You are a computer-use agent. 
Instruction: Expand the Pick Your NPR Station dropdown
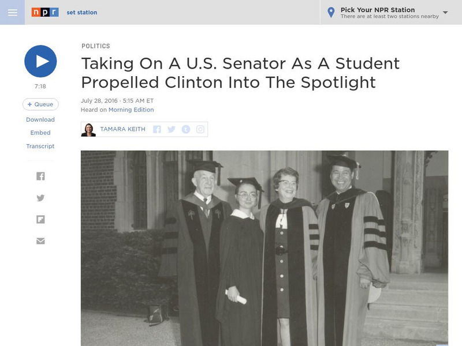tap(445, 12)
